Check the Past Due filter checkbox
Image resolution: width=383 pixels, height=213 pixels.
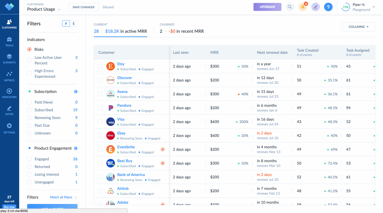point(29,125)
